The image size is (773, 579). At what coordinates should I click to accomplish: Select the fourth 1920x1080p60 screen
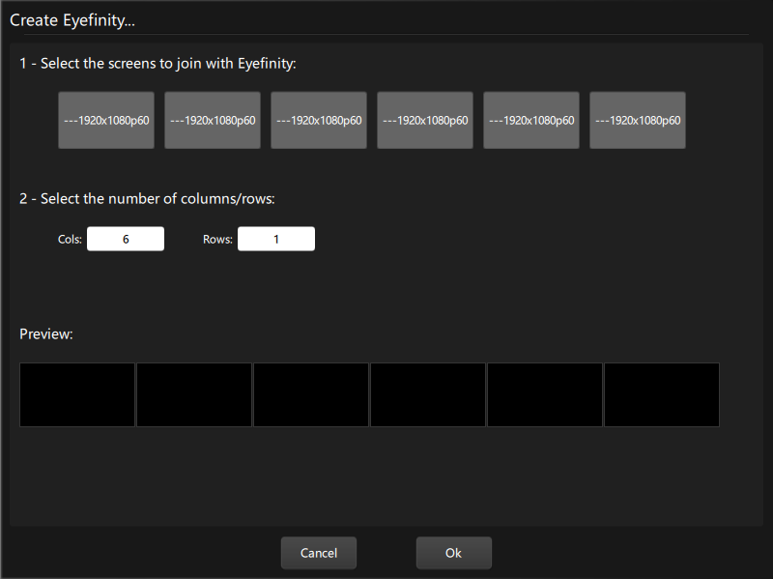(424, 119)
